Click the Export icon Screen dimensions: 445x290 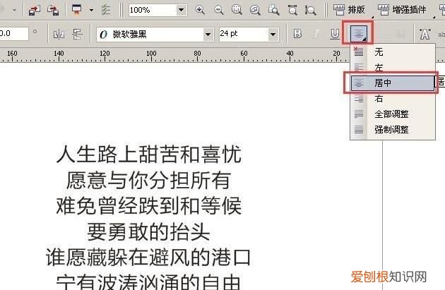tap(53, 10)
